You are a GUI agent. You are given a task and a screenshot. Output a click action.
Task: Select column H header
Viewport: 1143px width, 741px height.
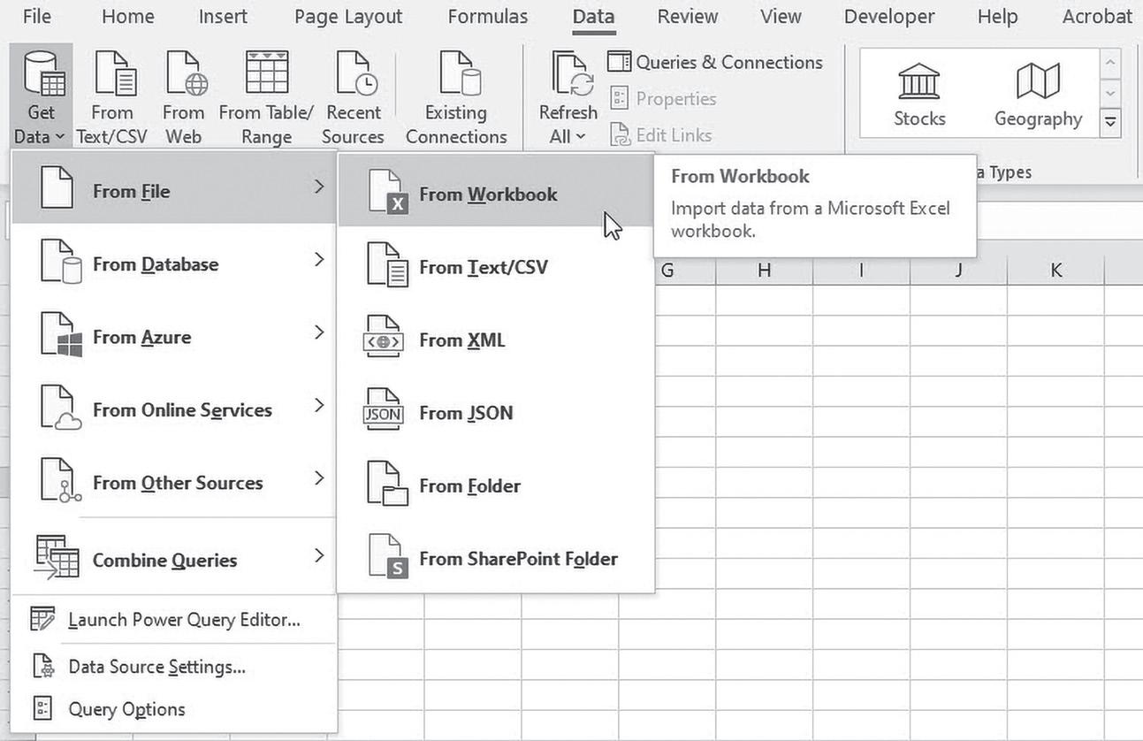[x=764, y=271]
